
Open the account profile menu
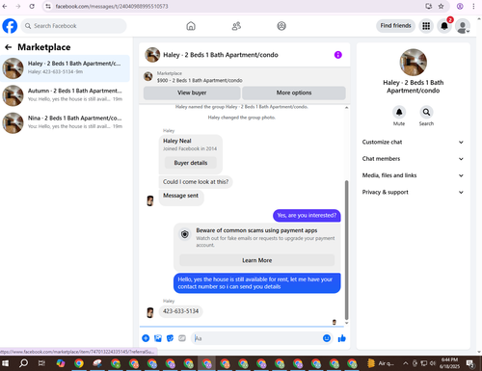[463, 26]
